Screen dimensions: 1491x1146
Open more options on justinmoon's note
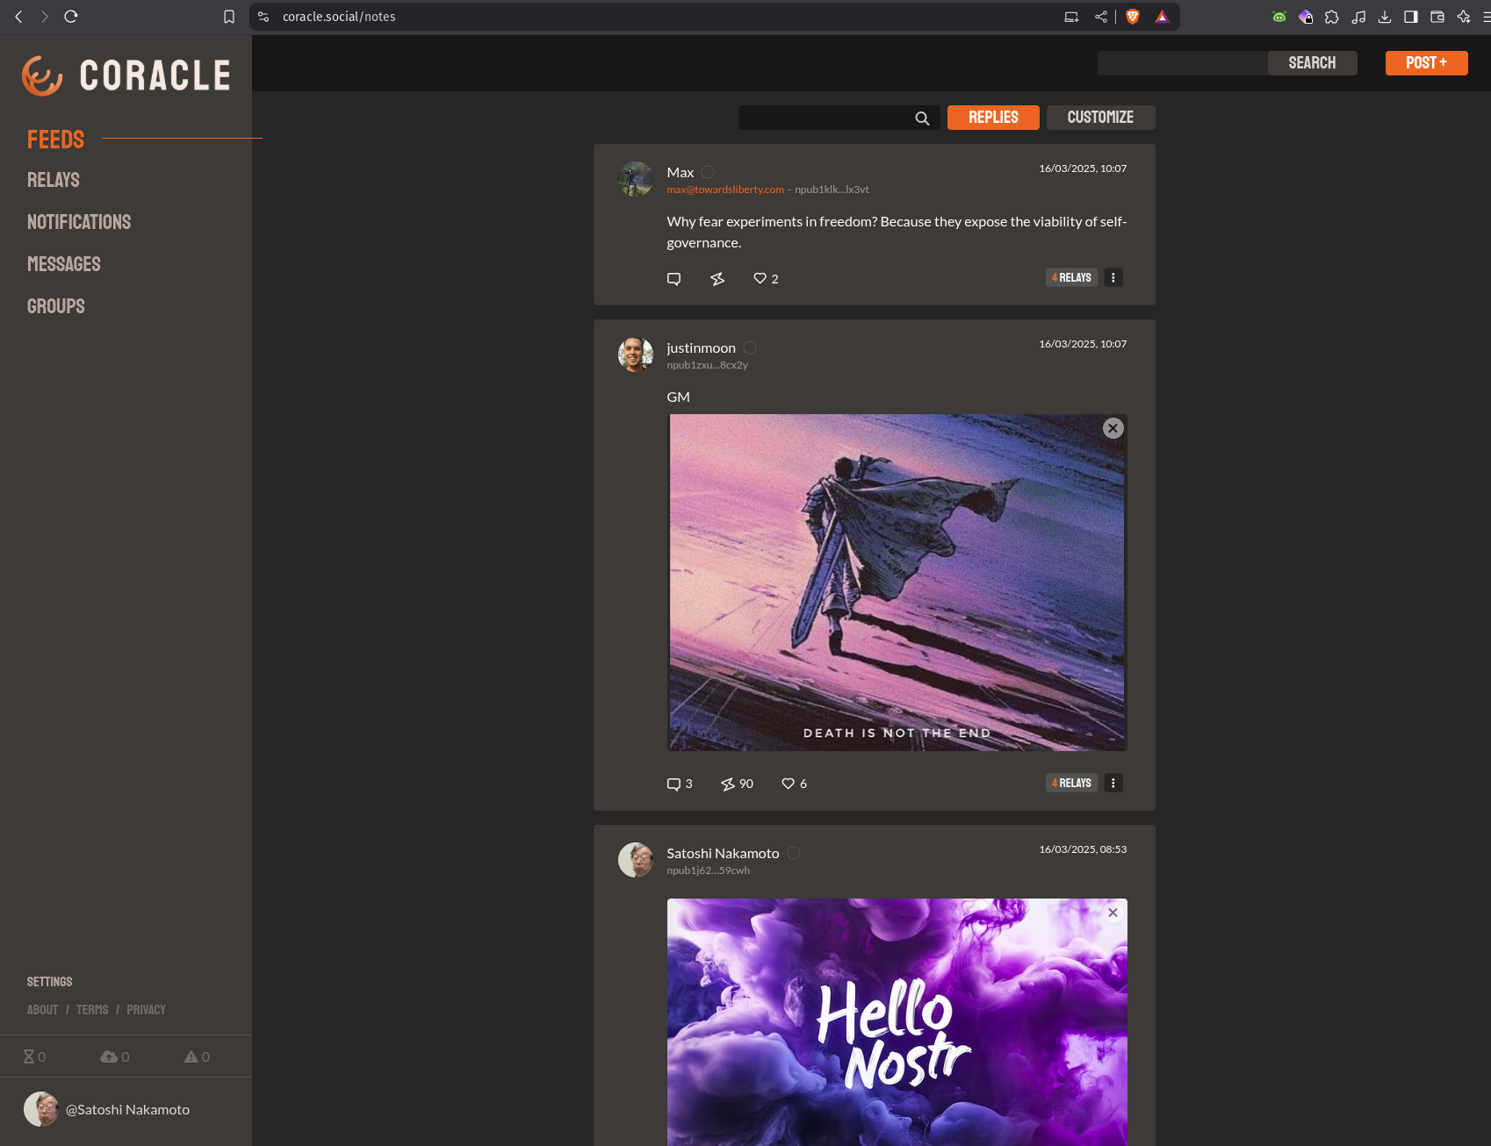(1113, 783)
